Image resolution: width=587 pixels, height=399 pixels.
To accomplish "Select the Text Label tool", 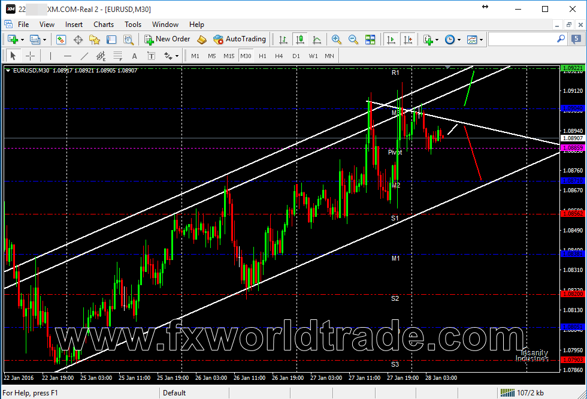I will pyautogui.click(x=151, y=56).
